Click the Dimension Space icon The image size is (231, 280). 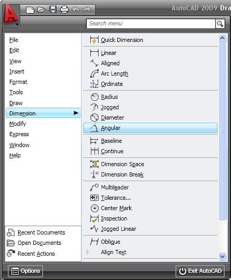(x=94, y=164)
